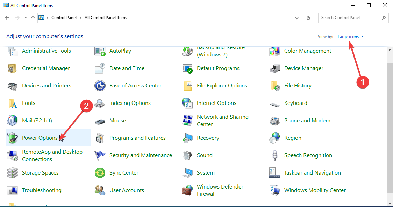Click the Troubleshooting icon
The height and width of the screenshot is (207, 393).
tap(12, 190)
